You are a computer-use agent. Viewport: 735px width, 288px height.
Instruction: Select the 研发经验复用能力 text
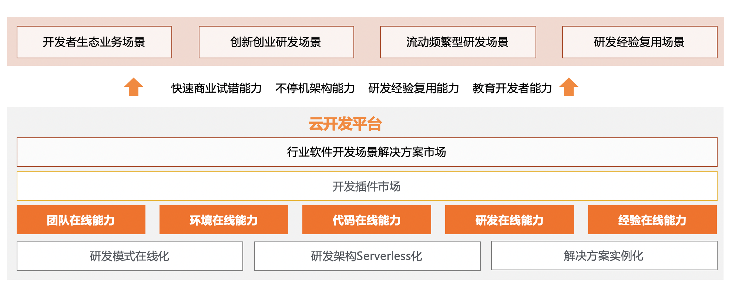(414, 88)
